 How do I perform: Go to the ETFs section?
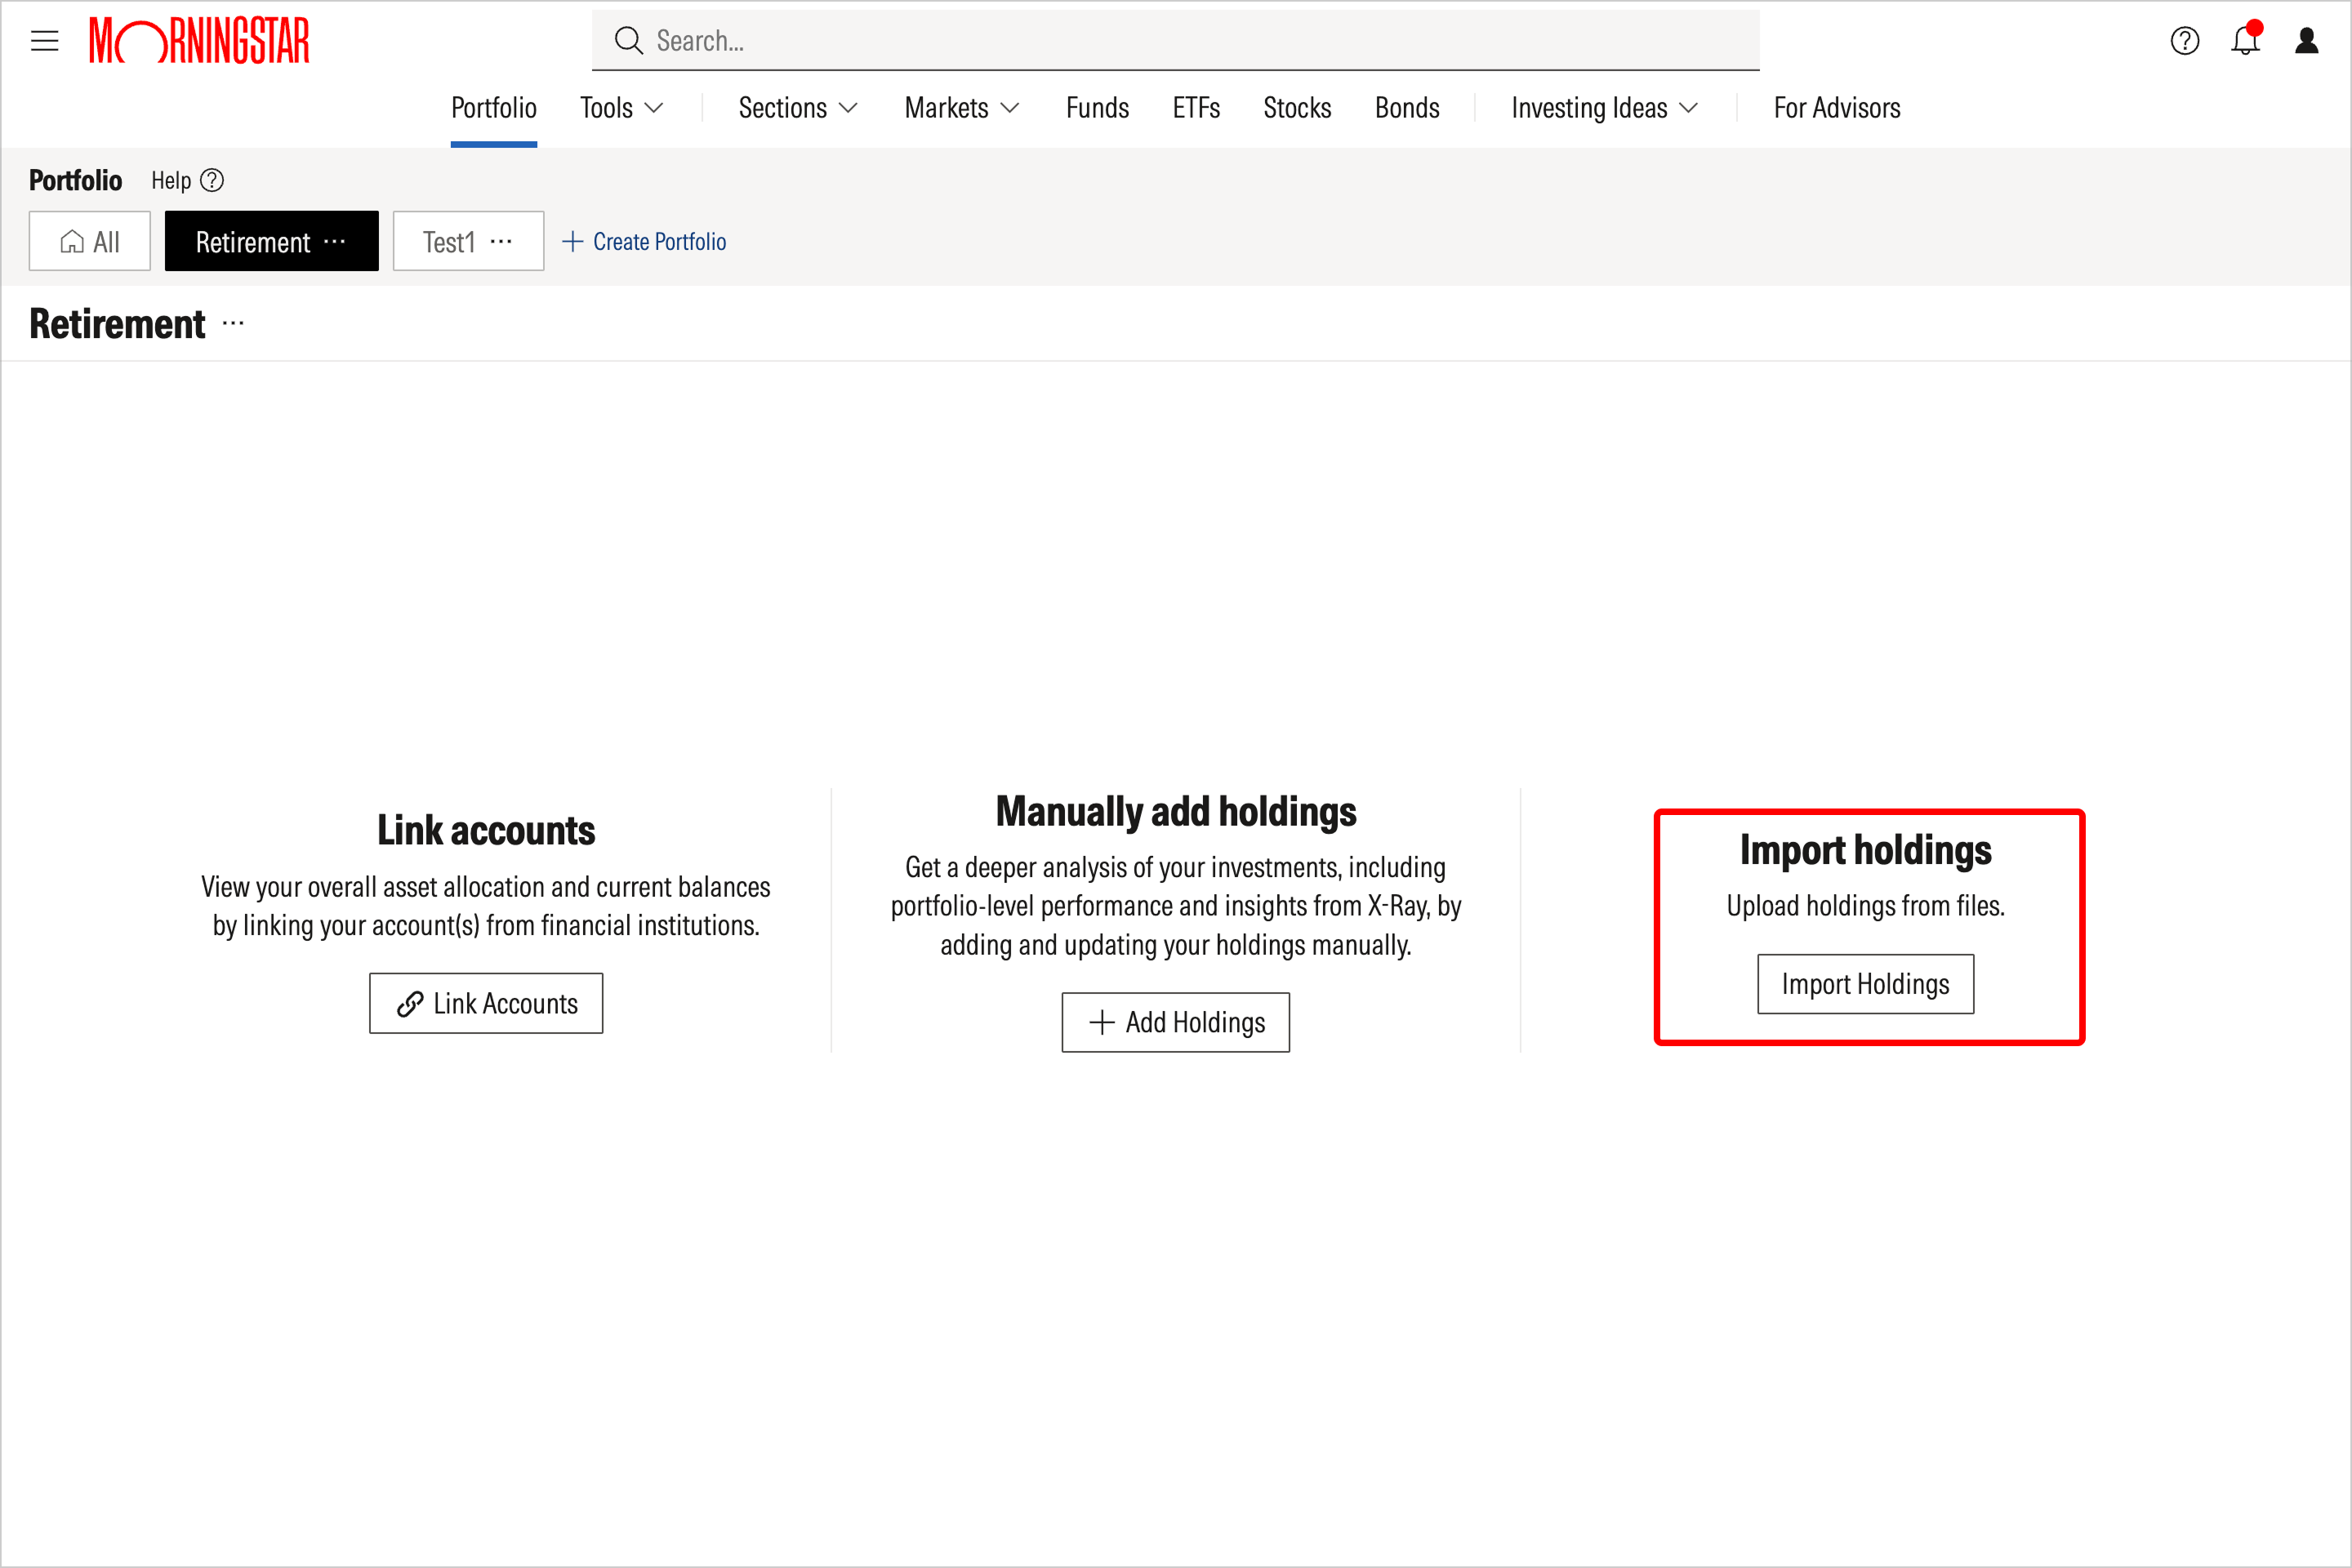click(x=1196, y=108)
